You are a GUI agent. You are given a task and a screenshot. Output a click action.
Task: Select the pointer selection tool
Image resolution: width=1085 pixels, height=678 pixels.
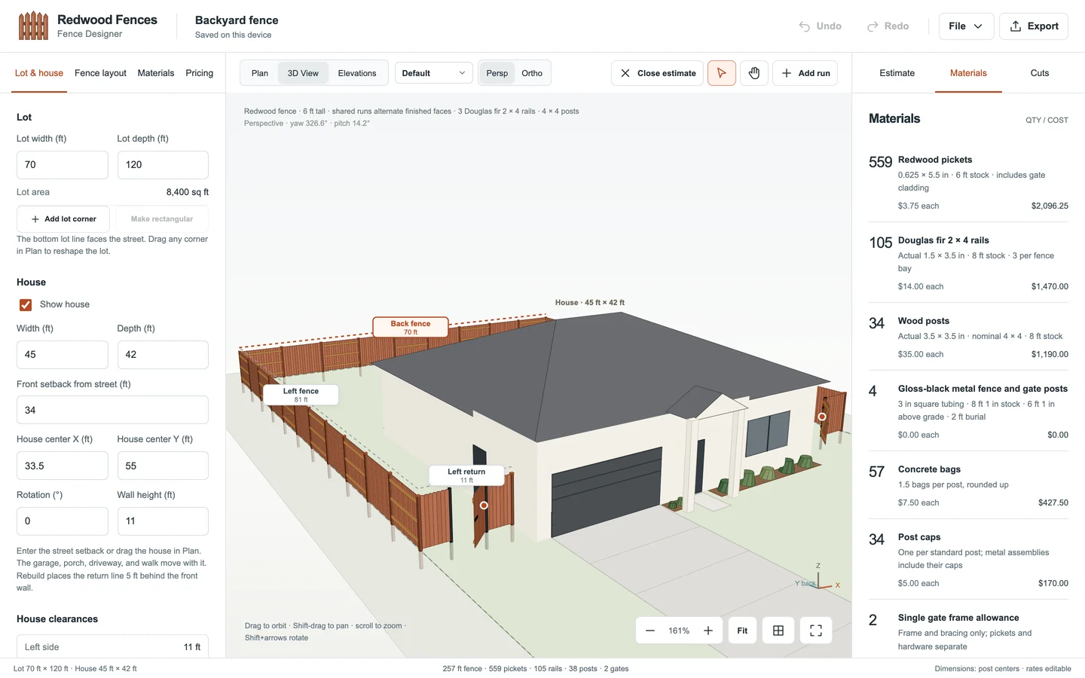[722, 73]
